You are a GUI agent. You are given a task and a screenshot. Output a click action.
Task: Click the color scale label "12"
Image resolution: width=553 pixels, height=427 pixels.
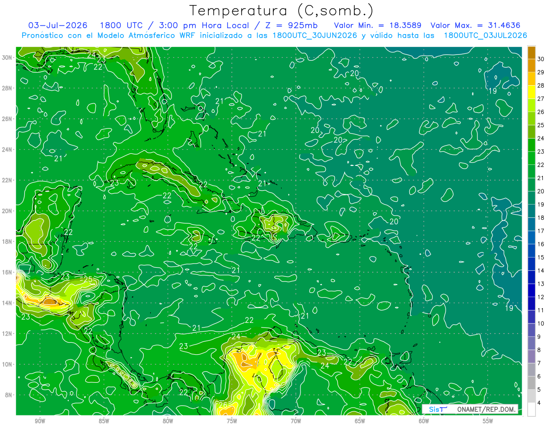[541, 297]
